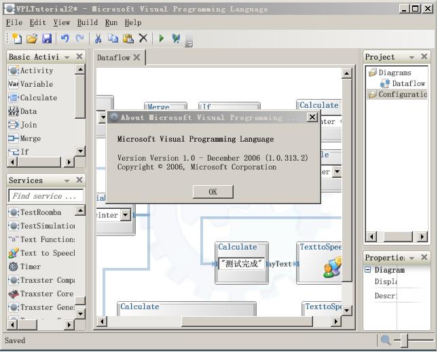Click the Paste clipboard icon
The height and width of the screenshot is (352, 438).
click(x=128, y=39)
